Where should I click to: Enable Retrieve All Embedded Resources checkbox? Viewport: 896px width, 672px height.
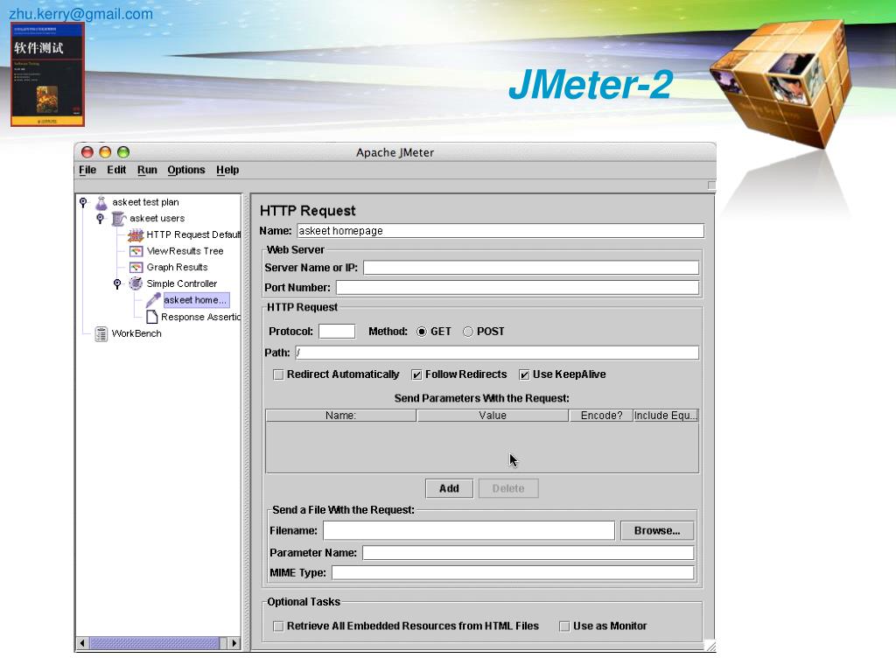coord(278,626)
